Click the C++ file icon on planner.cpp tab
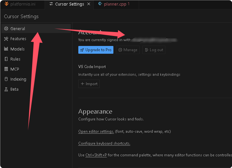Viewport: 232px width, 168px height. click(x=100, y=4)
